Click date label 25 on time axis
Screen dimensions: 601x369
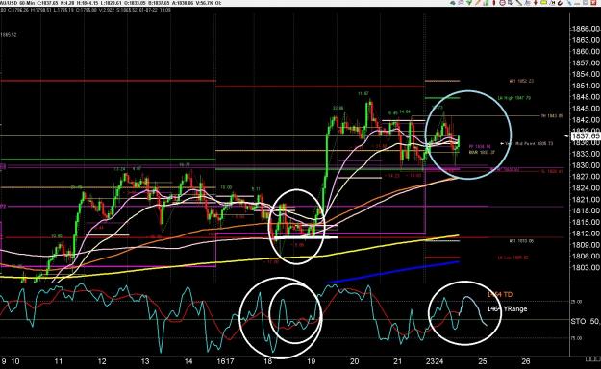[x=483, y=361]
